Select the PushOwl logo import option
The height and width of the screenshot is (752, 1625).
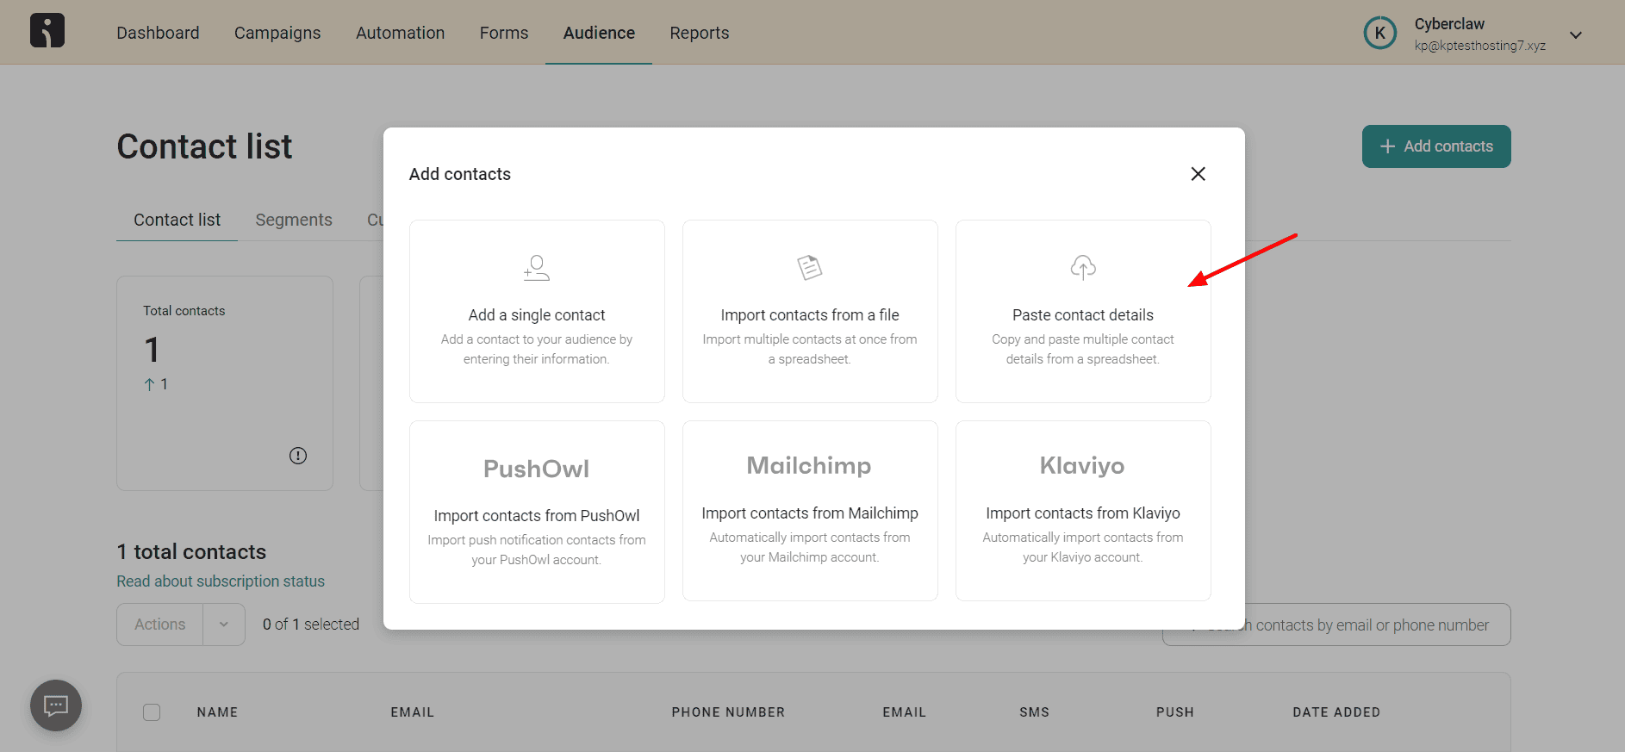(x=536, y=469)
